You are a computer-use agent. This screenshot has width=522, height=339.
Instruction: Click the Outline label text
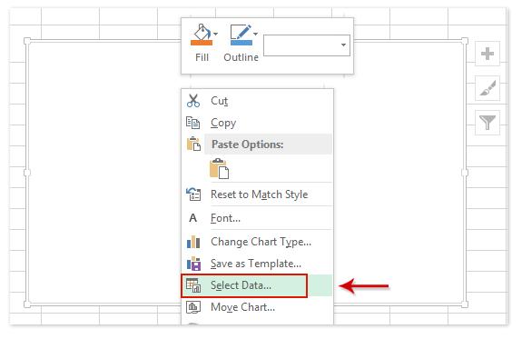(x=241, y=57)
